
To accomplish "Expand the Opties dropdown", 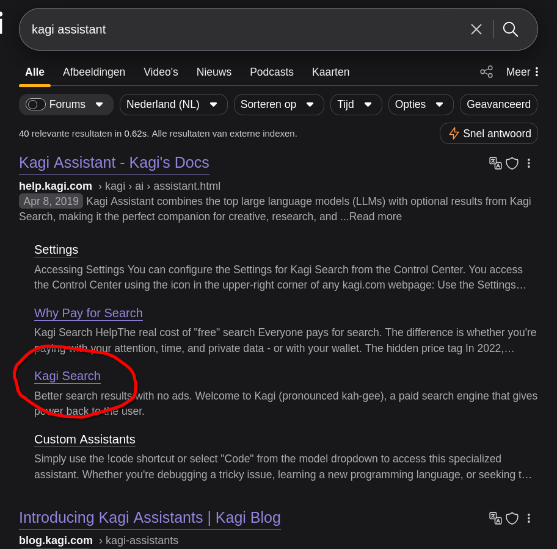I will (420, 104).
